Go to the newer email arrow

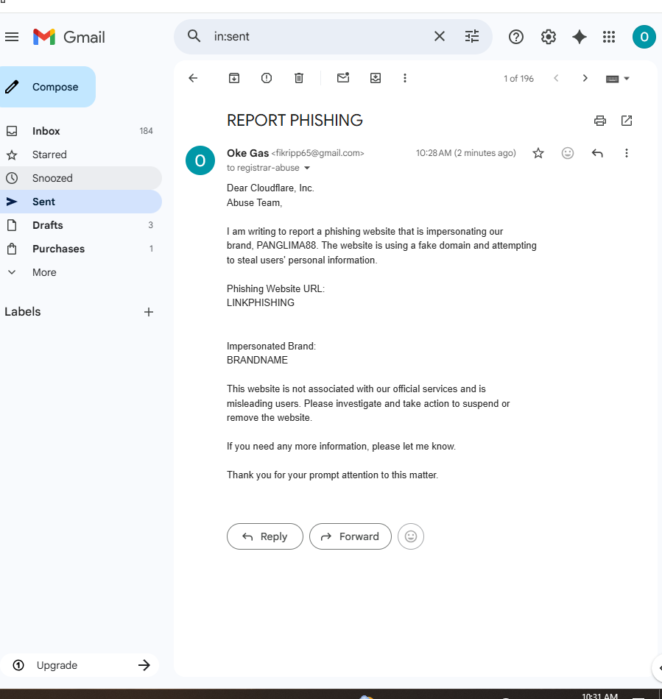(x=556, y=79)
